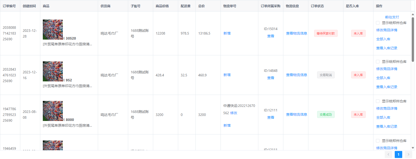Open product thumbnail of order with 8000 items
Screen dimensions: 416x159
(x=53, y=111)
